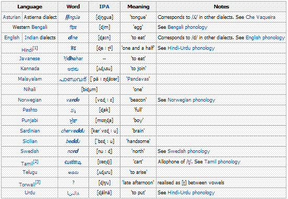Click the Asturian language link
288x199 pixels.
point(12,17)
